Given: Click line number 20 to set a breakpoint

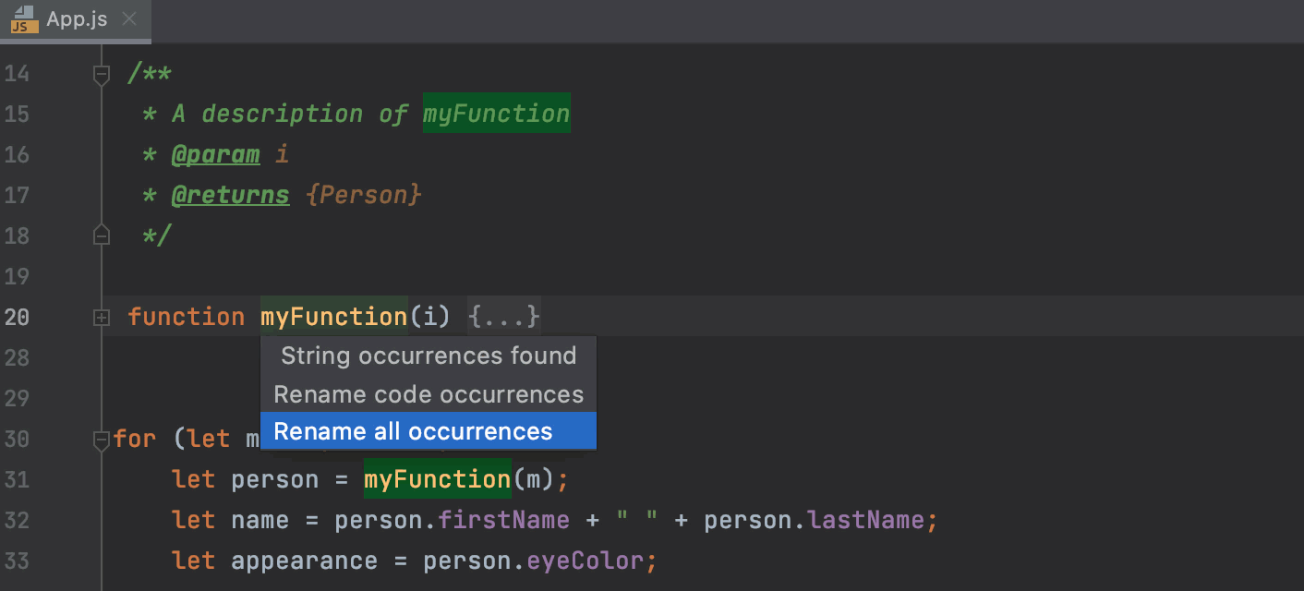Looking at the screenshot, I should (17, 317).
